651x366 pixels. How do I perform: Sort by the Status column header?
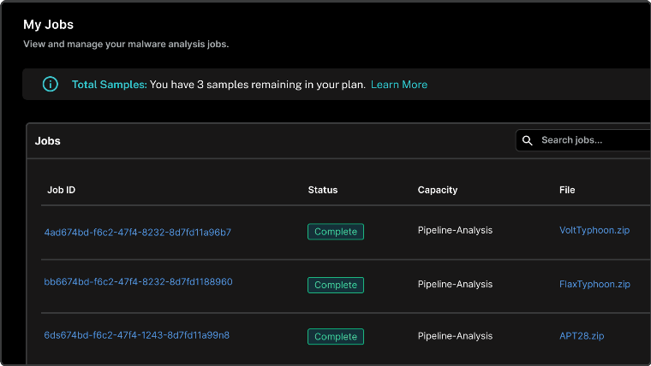(322, 190)
